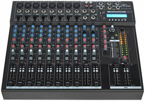This screenshot has height=102, width=145.
Task: Adjust the channel 1 black gain knob
Action: point(18,17)
